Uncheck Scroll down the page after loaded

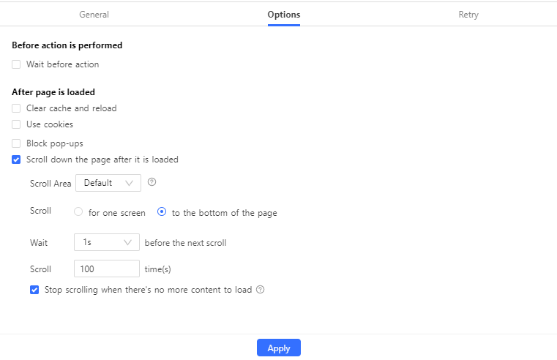point(16,160)
